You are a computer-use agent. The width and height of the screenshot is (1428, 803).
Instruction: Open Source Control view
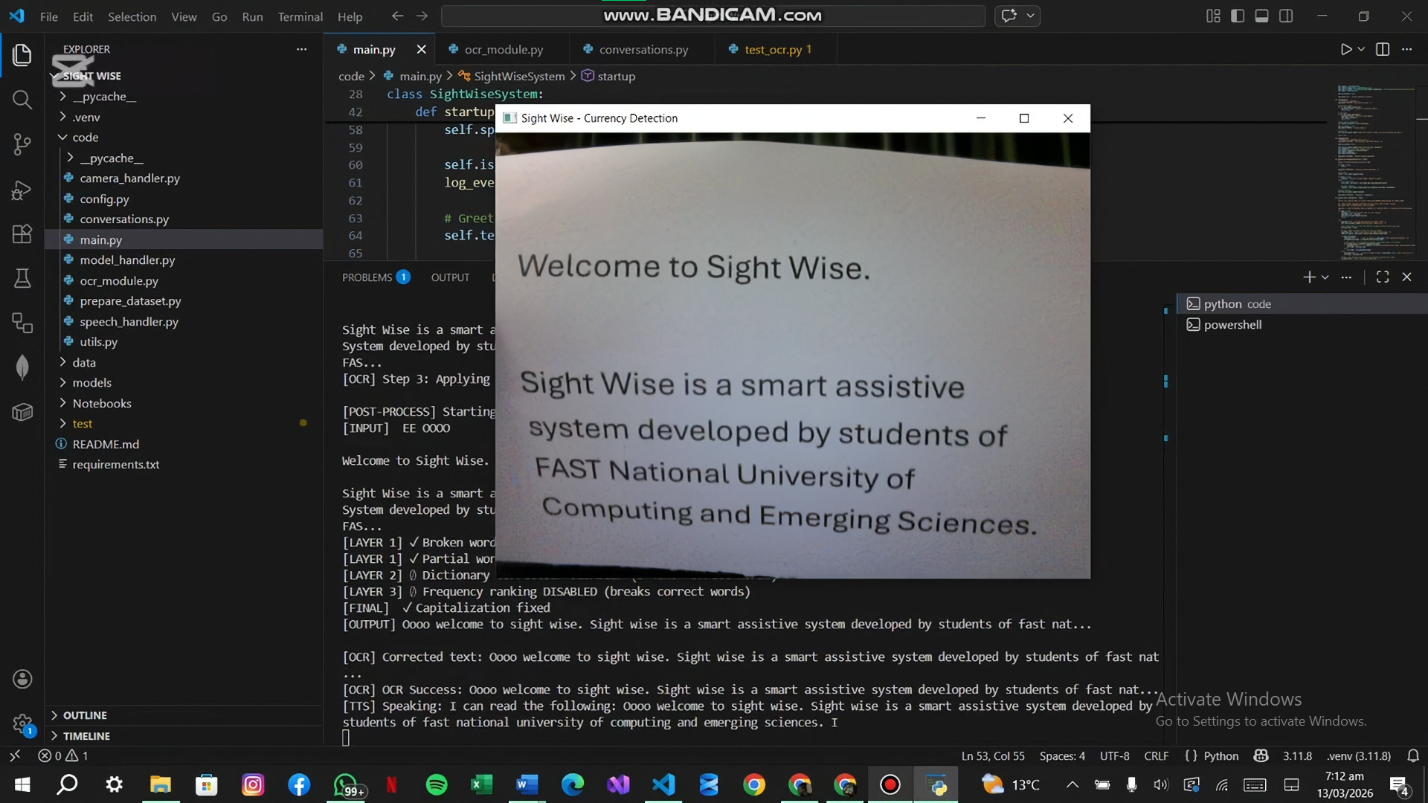[x=22, y=144]
